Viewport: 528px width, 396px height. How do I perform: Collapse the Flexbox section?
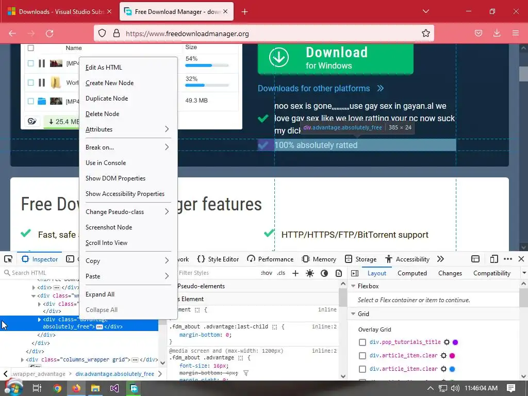coord(353,286)
